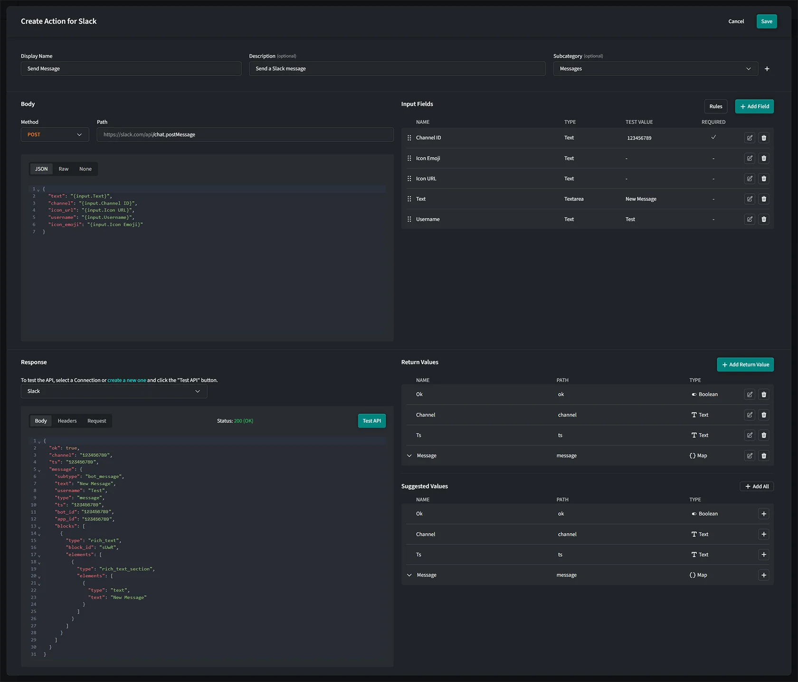798x682 pixels.
Task: Edit the Ts return value
Action: pos(750,435)
